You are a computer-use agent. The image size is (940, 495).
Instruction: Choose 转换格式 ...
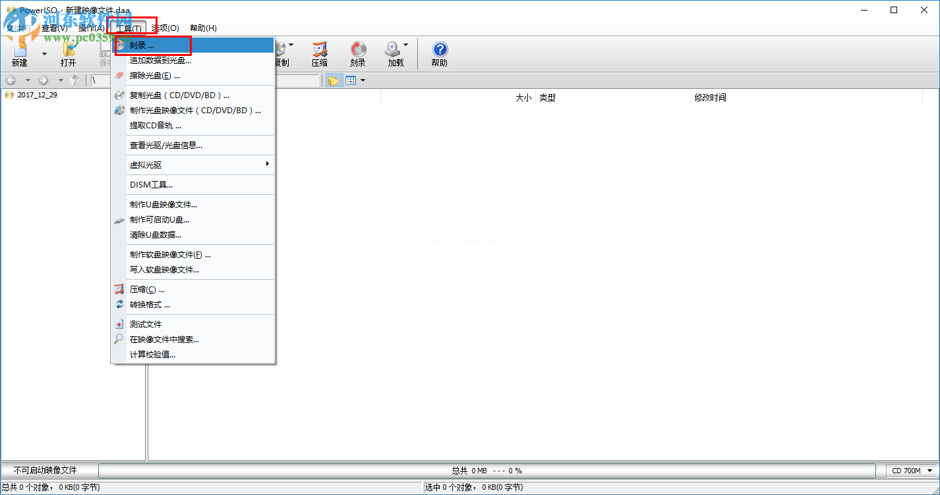coord(192,305)
